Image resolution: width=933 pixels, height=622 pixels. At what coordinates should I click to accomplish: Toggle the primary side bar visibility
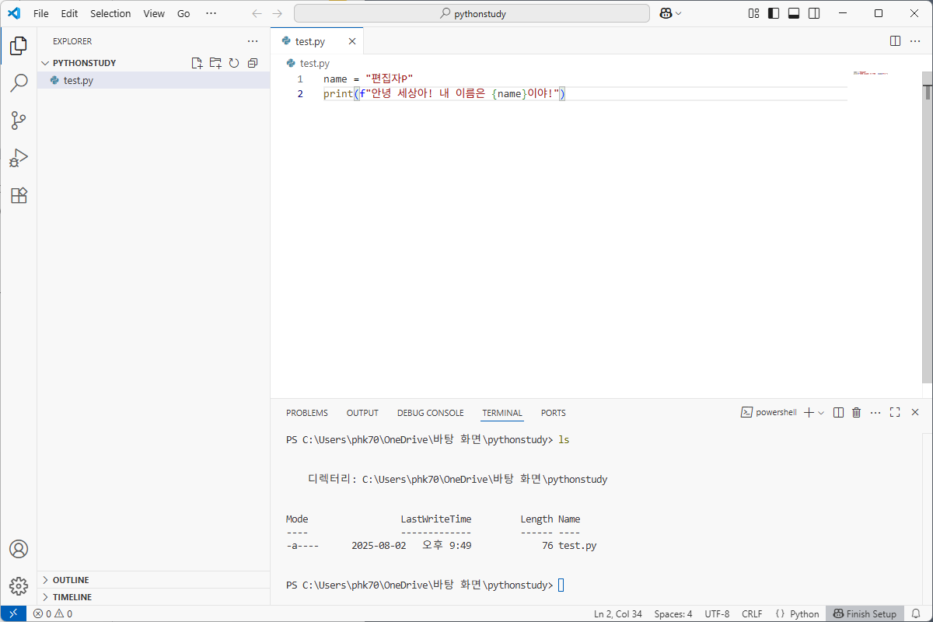[x=774, y=13]
